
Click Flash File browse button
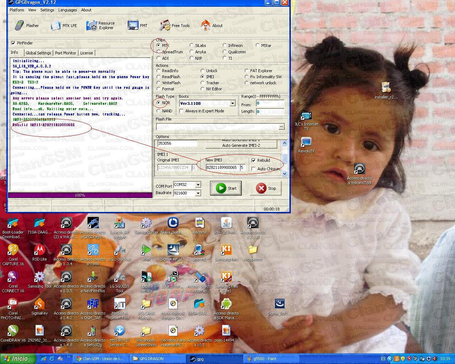(x=282, y=127)
